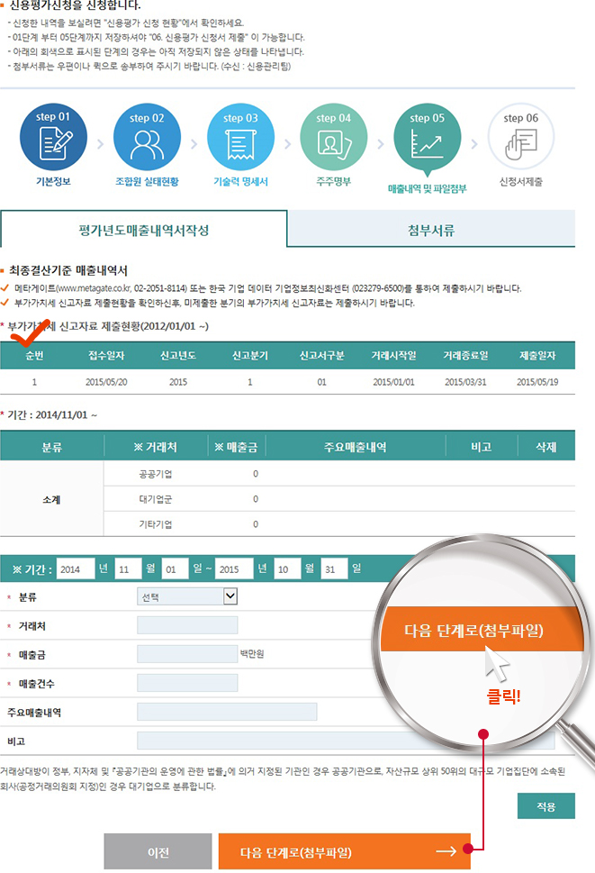Click the 최종결산기준 매출내역서 heading

pos(68,270)
